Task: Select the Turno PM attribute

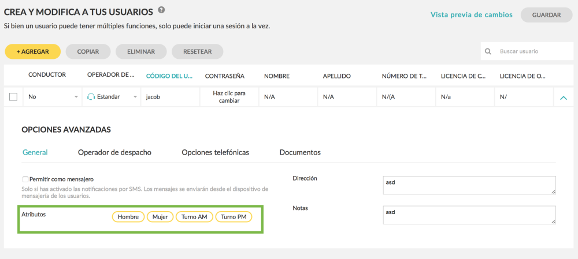Action: 234,217
